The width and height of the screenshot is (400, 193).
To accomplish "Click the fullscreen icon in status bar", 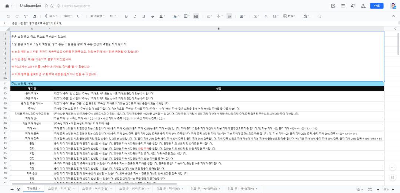I will (x=370, y=189).
